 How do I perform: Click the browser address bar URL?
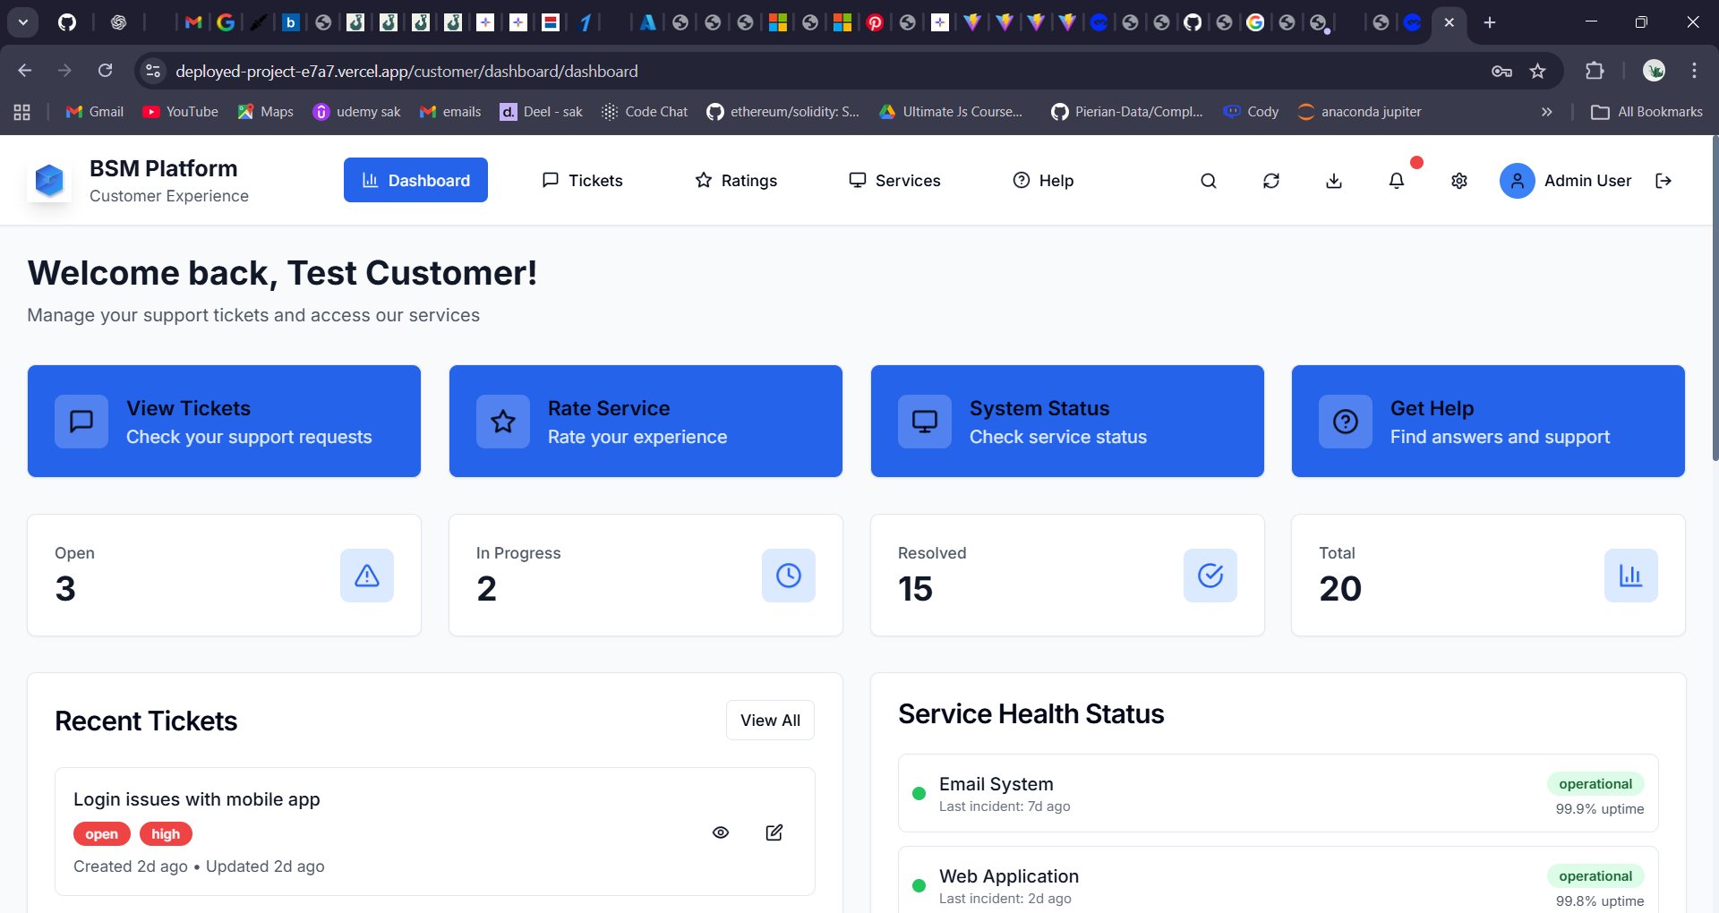(x=406, y=71)
